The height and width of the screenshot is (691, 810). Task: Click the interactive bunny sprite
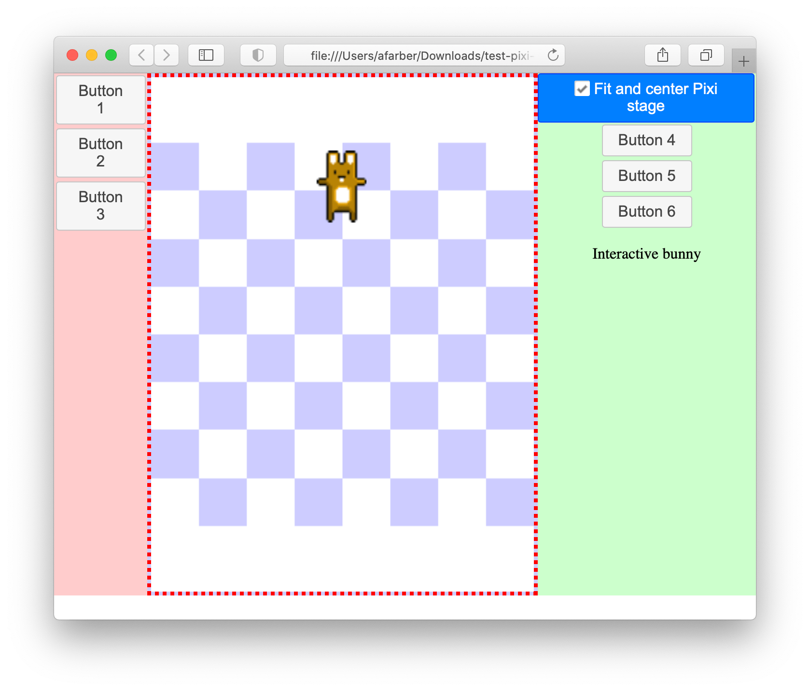coord(342,186)
